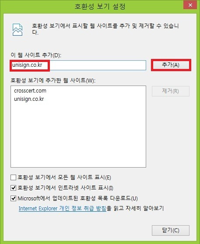Click the unisign.co.kr text typed in field
The image size is (200, 244).
(27, 65)
